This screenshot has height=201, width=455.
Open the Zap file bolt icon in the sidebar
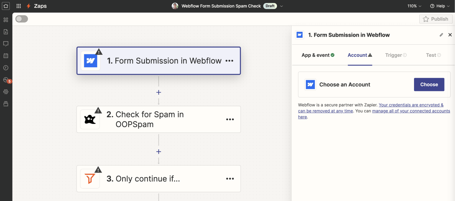coord(6,32)
